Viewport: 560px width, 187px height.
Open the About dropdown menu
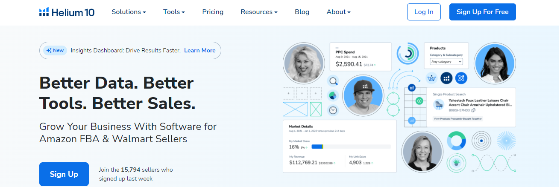pos(338,12)
